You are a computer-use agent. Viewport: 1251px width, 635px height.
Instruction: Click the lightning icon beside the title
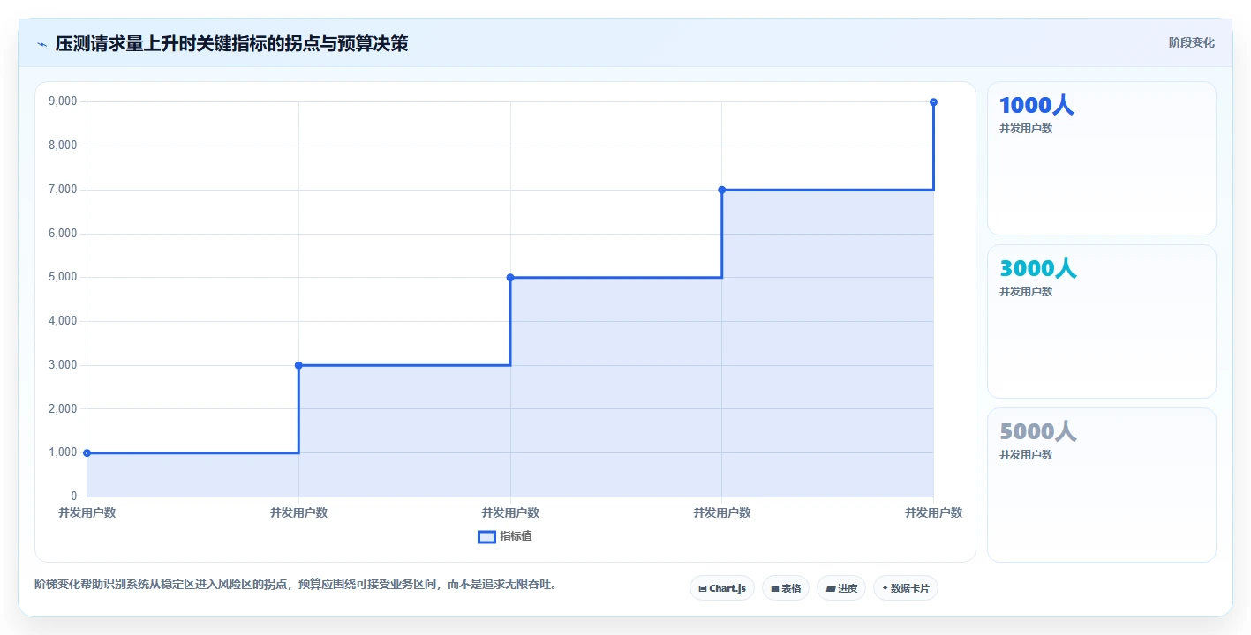coord(41,44)
